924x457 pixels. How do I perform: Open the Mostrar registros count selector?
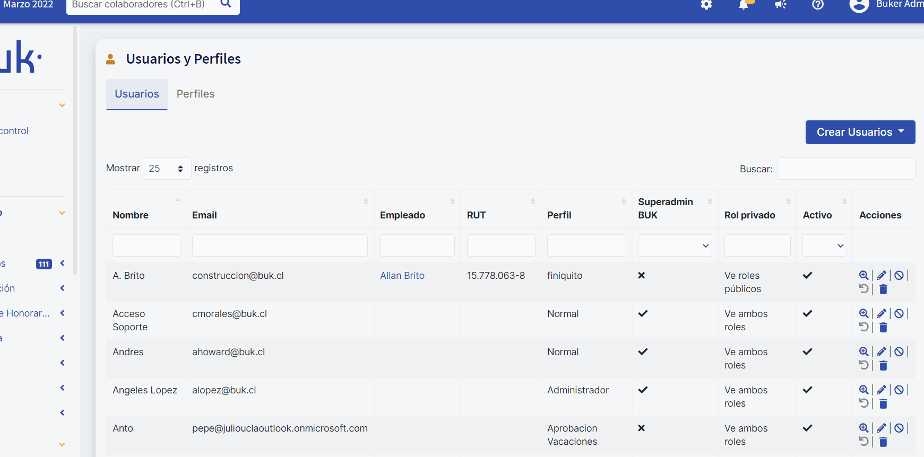pos(167,169)
